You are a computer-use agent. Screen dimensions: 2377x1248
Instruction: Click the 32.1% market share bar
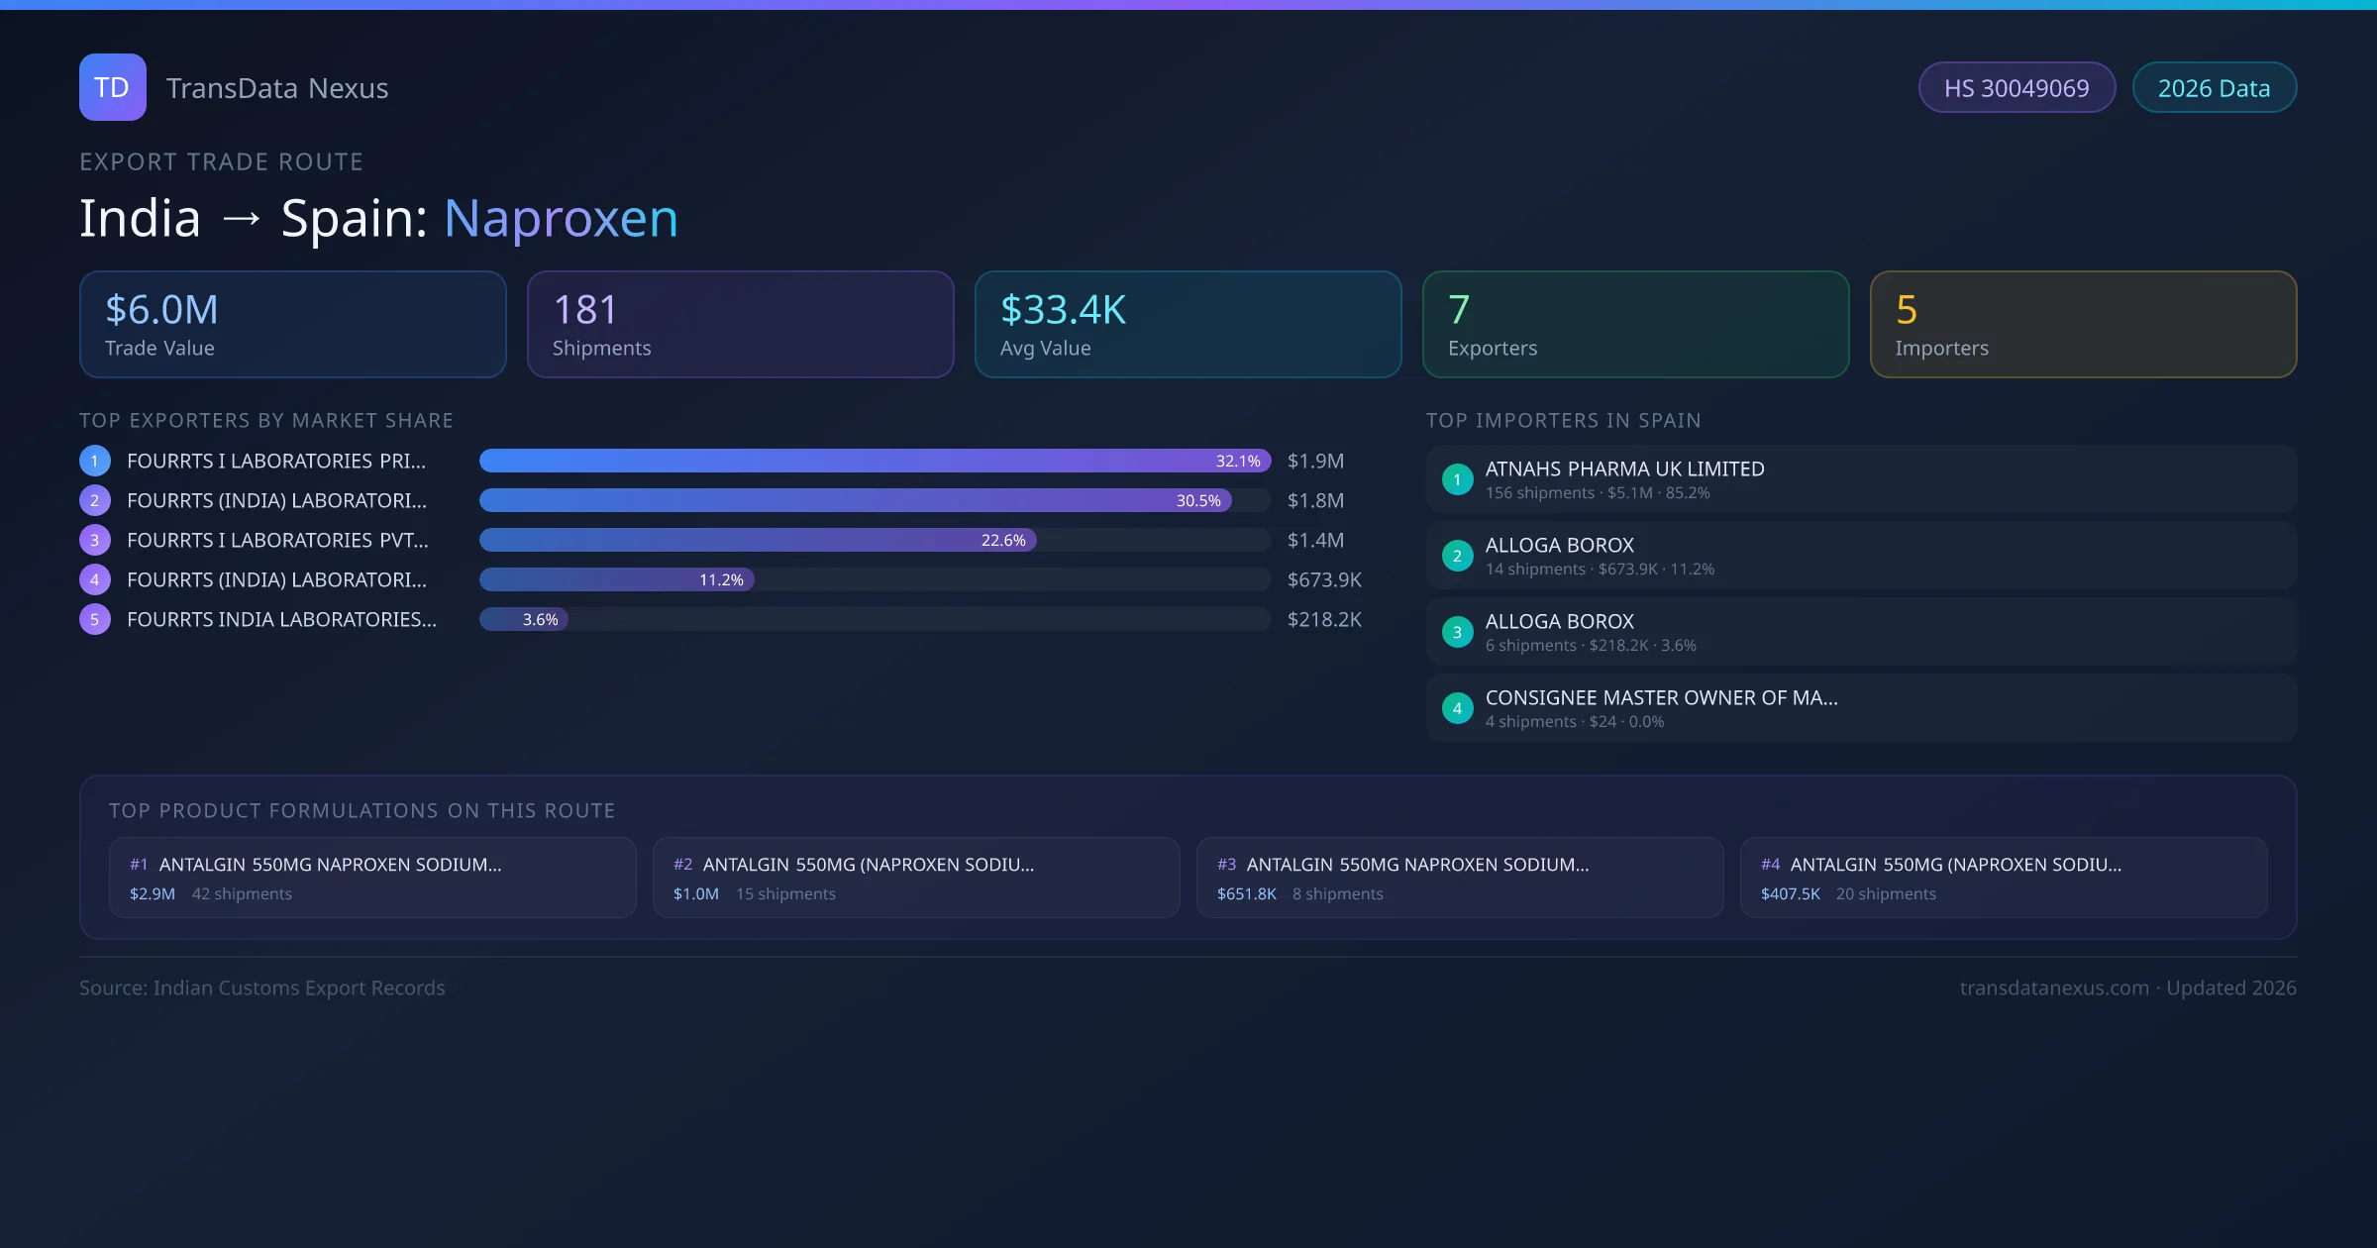pos(875,461)
